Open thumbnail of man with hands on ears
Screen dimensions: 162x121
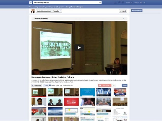pos(88,102)
